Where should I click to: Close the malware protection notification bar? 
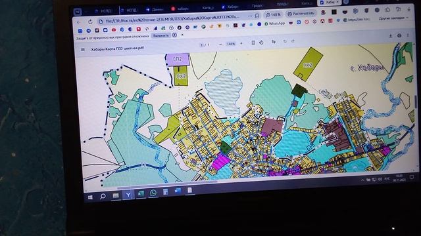[x=182, y=35]
